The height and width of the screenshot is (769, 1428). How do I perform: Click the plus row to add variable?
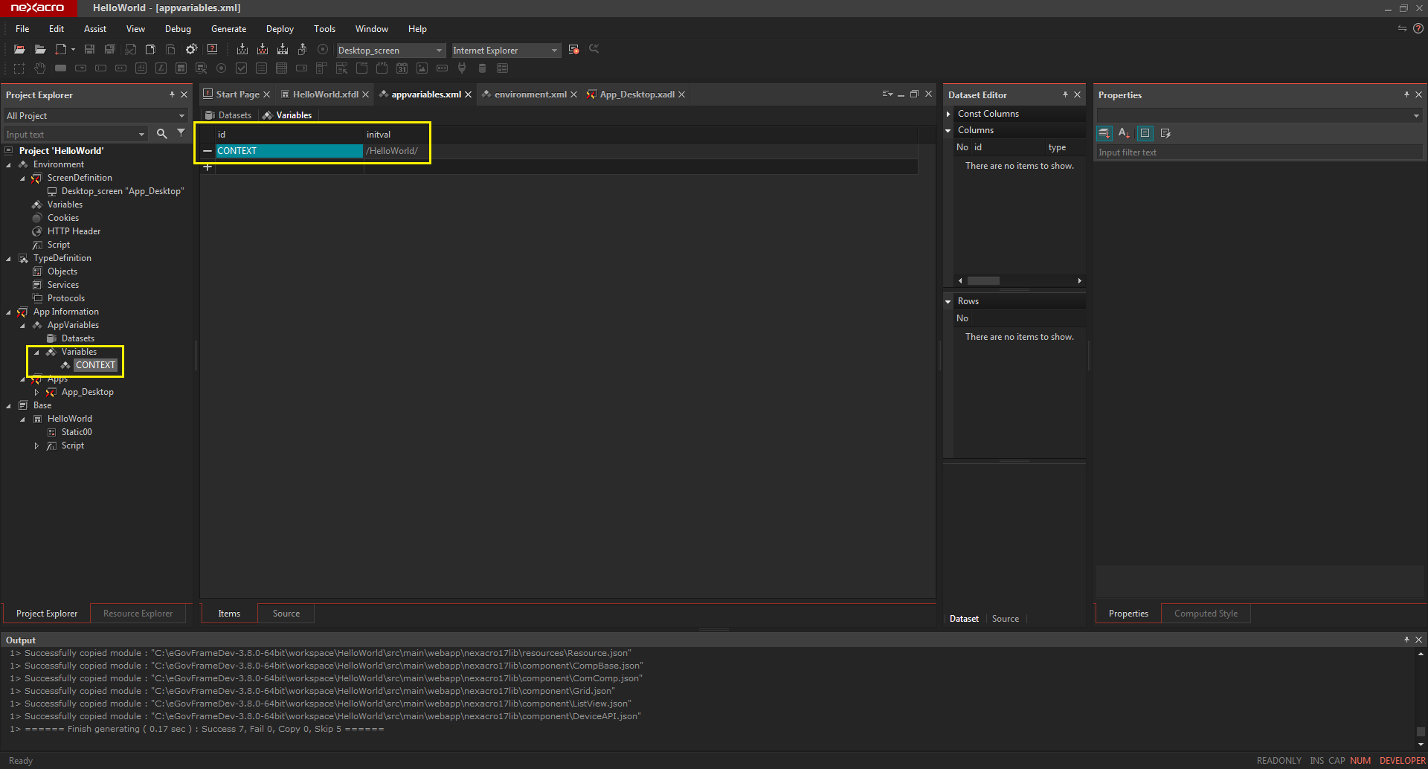tap(208, 167)
